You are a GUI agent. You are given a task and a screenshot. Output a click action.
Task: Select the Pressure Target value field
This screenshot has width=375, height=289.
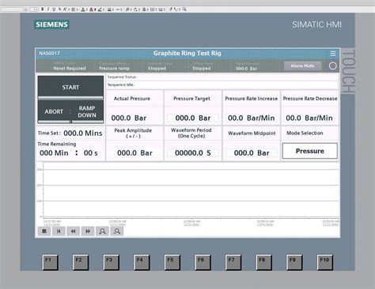[x=193, y=118]
